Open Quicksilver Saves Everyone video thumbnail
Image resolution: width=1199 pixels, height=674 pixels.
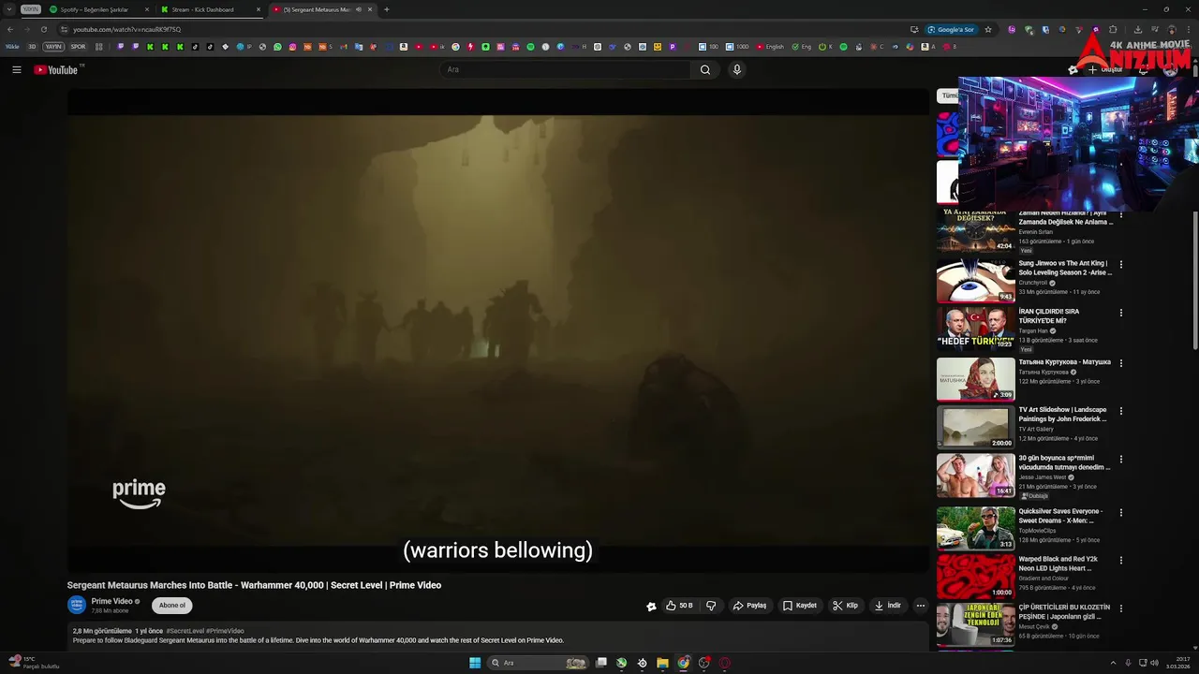[x=976, y=528]
